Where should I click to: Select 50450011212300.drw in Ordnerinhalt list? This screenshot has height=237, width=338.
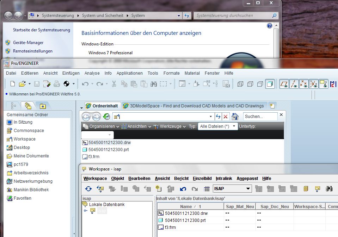coord(110,142)
